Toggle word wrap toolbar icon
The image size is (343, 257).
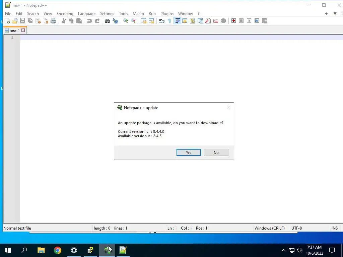pyautogui.click(x=162, y=21)
